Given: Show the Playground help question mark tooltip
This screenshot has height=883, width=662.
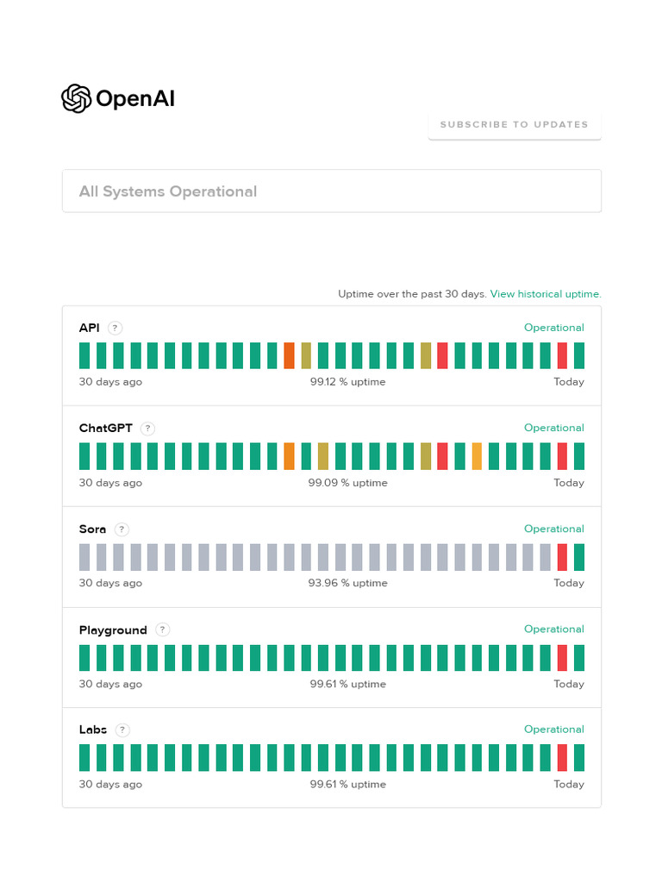Looking at the screenshot, I should click(163, 630).
